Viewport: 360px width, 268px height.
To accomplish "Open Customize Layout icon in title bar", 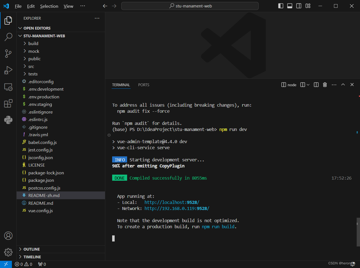I will pyautogui.click(x=308, y=6).
